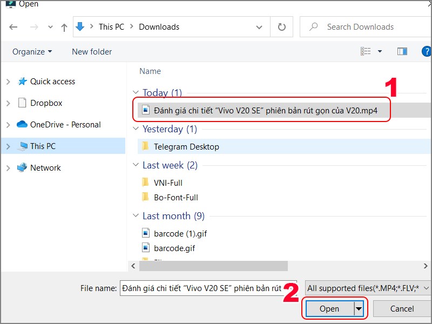
Task: Expand This PC in the sidebar
Action: point(8,146)
